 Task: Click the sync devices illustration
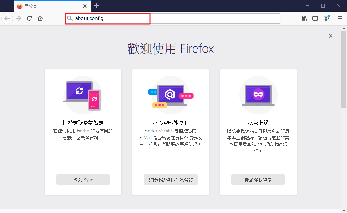[x=83, y=95]
